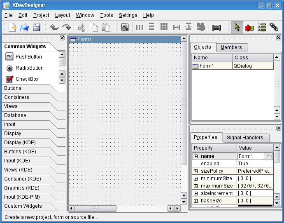The width and height of the screenshot is (284, 223).
Task: Select the RadioButton widget in toolbox
Action: pos(29,68)
